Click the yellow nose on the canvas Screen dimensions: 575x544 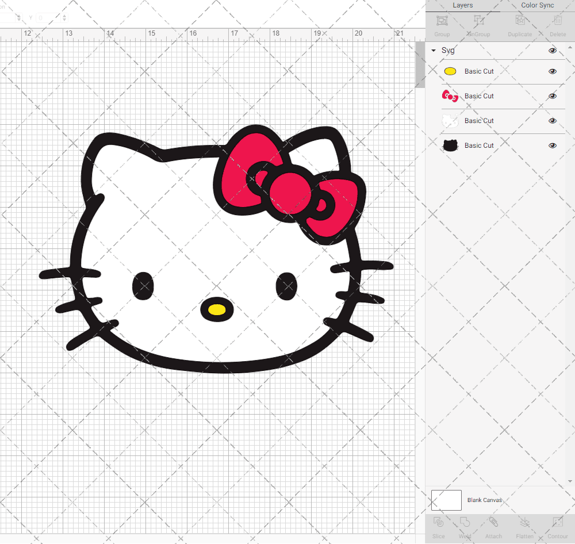point(217,309)
